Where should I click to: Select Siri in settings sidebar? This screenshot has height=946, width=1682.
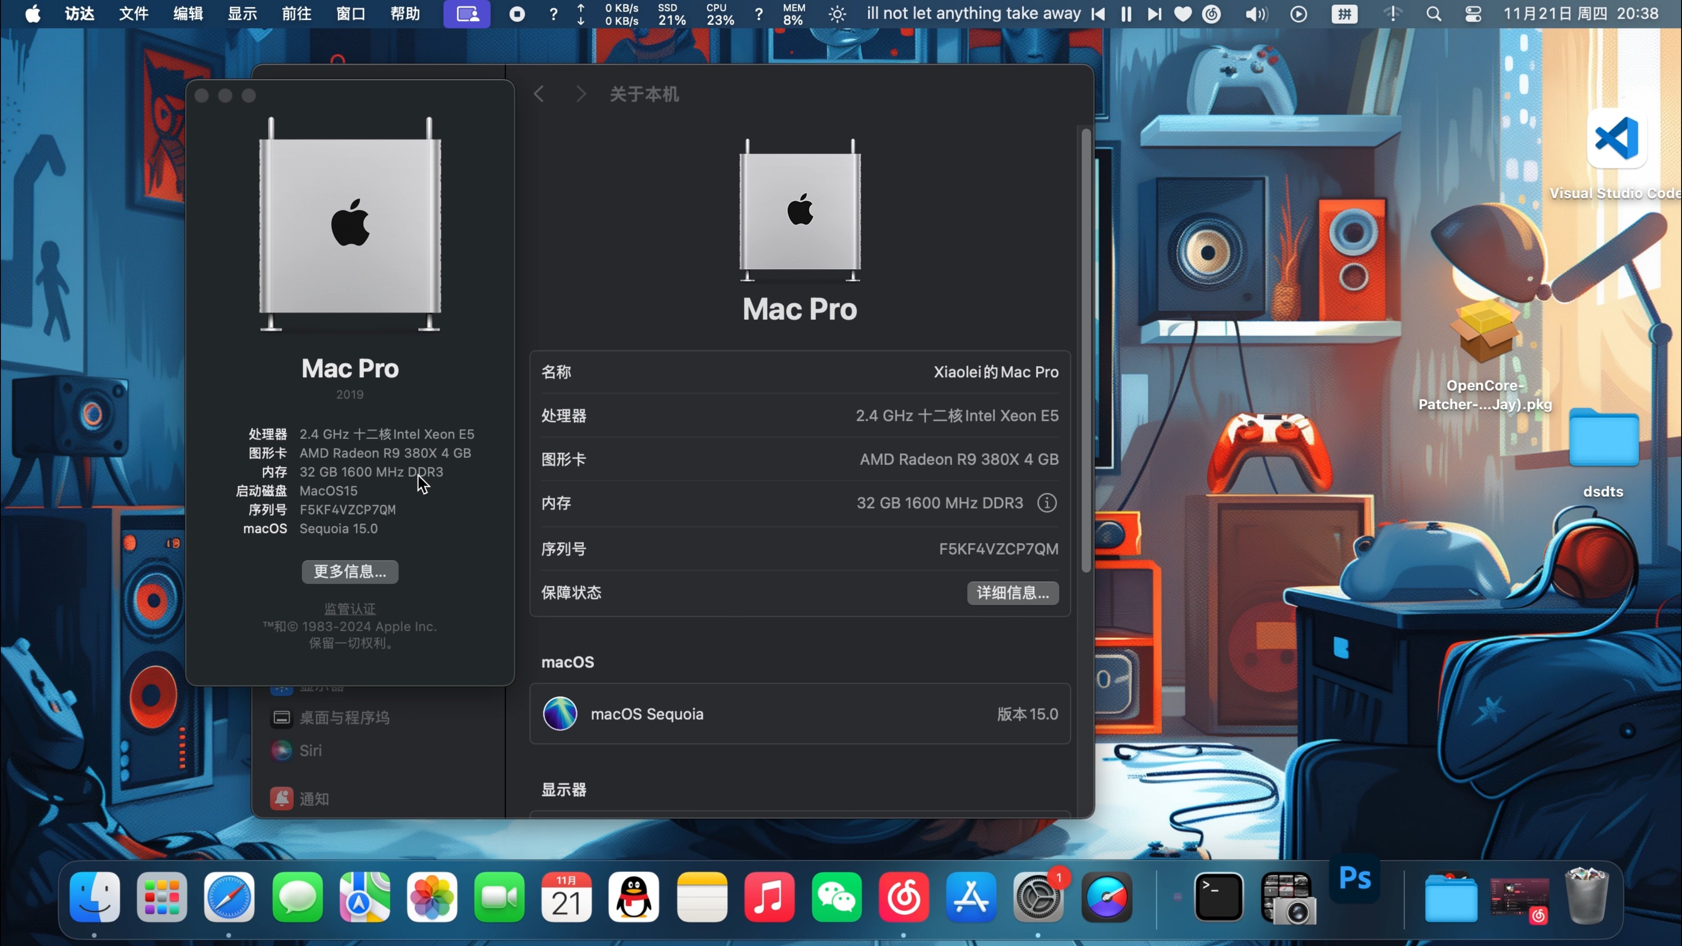[x=297, y=750]
